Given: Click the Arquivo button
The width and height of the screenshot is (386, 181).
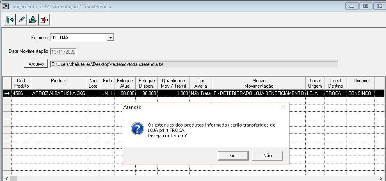Looking at the screenshot, I should pos(36,64).
